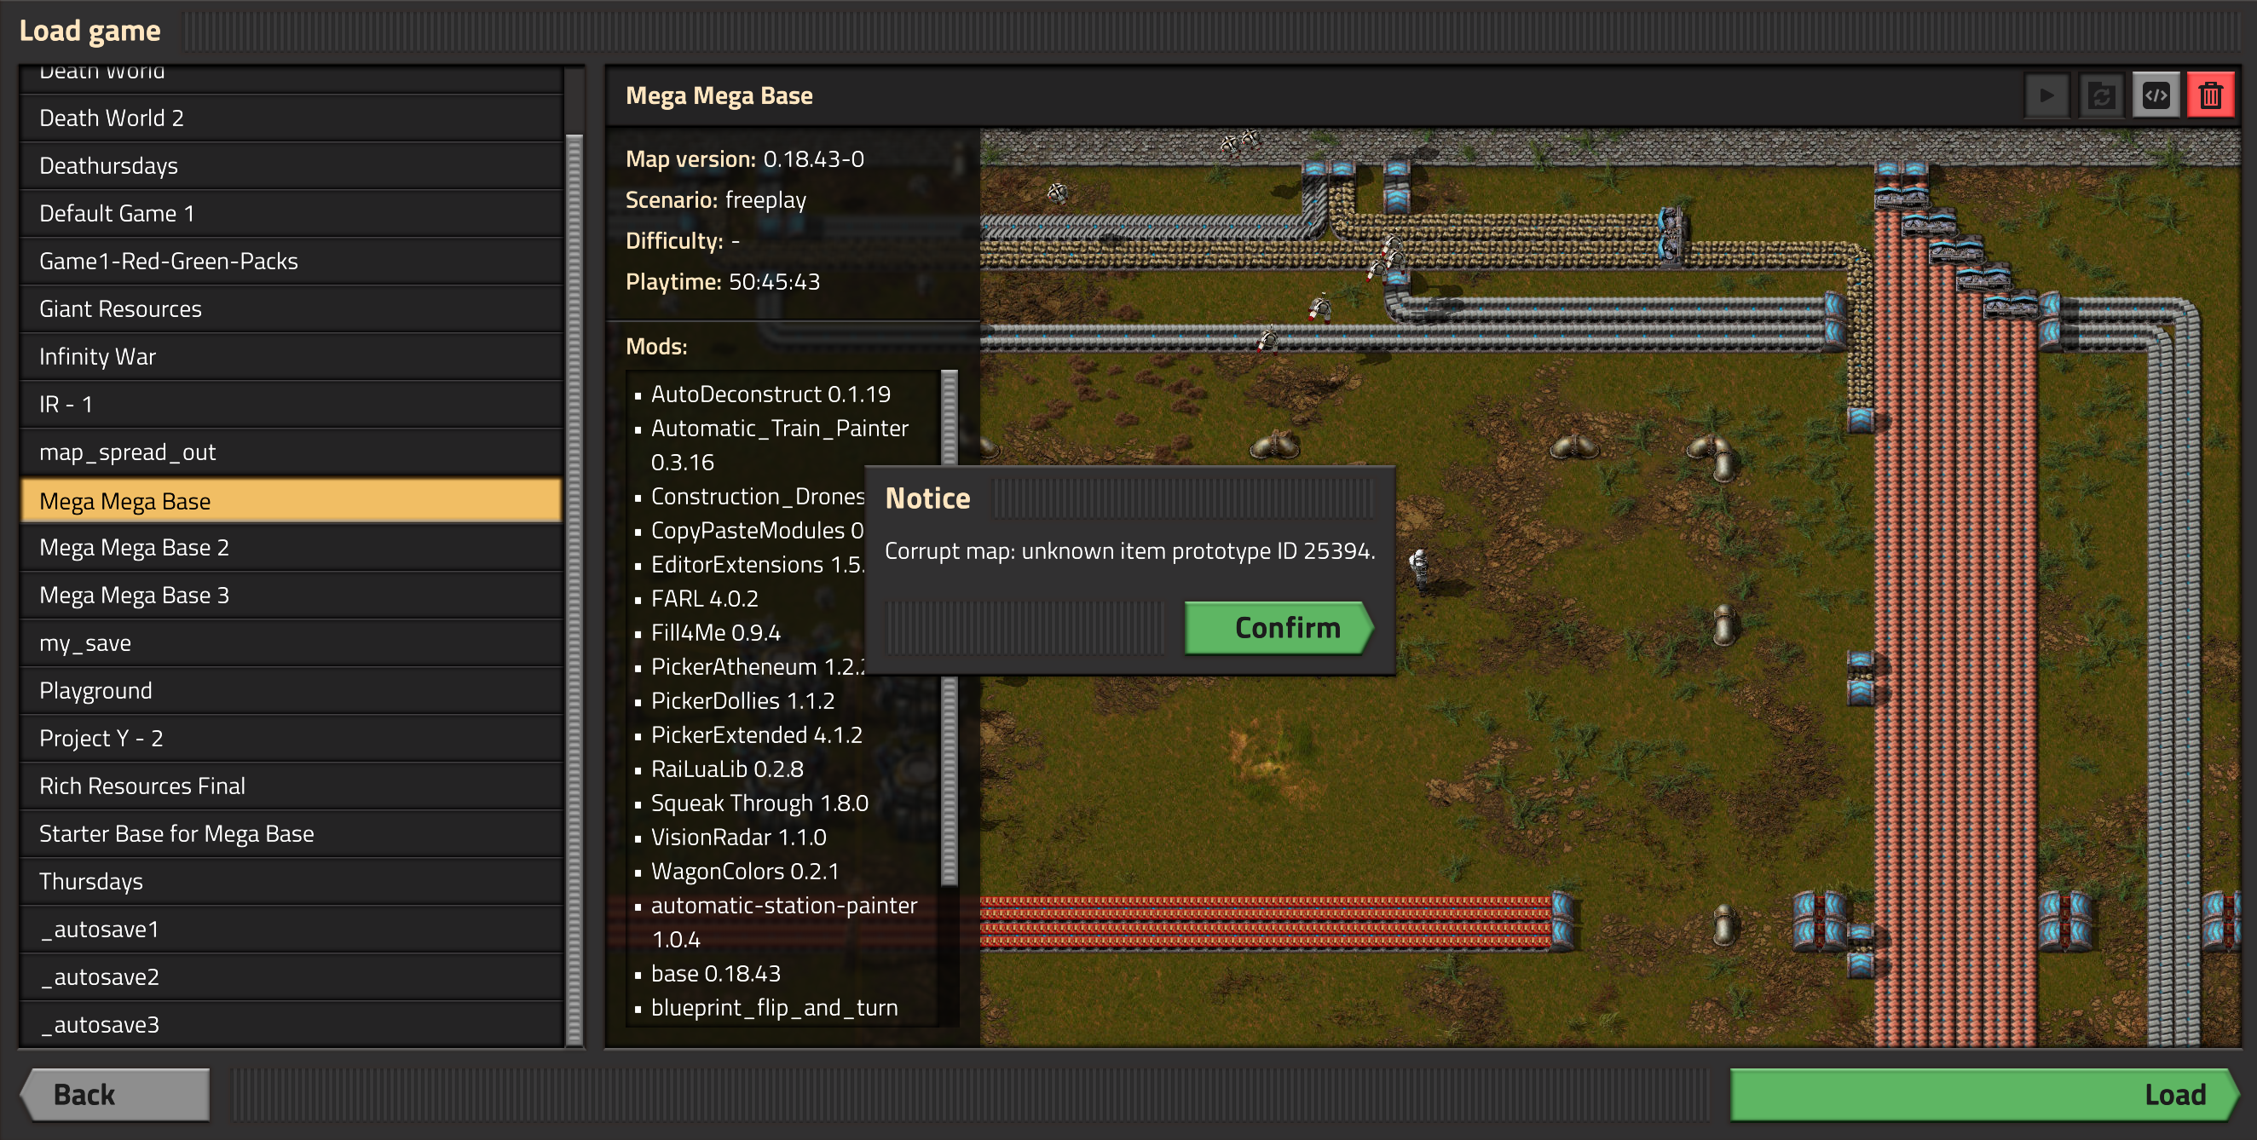Select the _autosave1 entry

(291, 930)
